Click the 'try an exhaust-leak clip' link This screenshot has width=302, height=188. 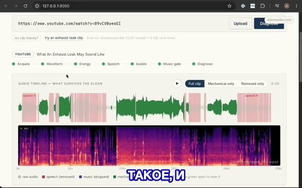point(64,38)
